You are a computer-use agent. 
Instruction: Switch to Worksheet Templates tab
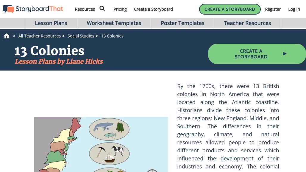tap(114, 23)
